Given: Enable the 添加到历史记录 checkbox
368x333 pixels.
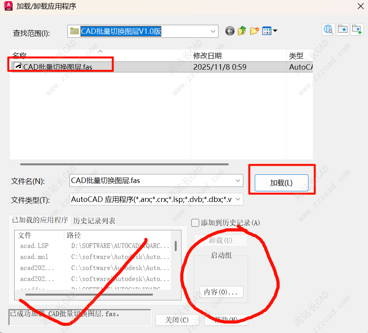Looking at the screenshot, I should click(195, 223).
